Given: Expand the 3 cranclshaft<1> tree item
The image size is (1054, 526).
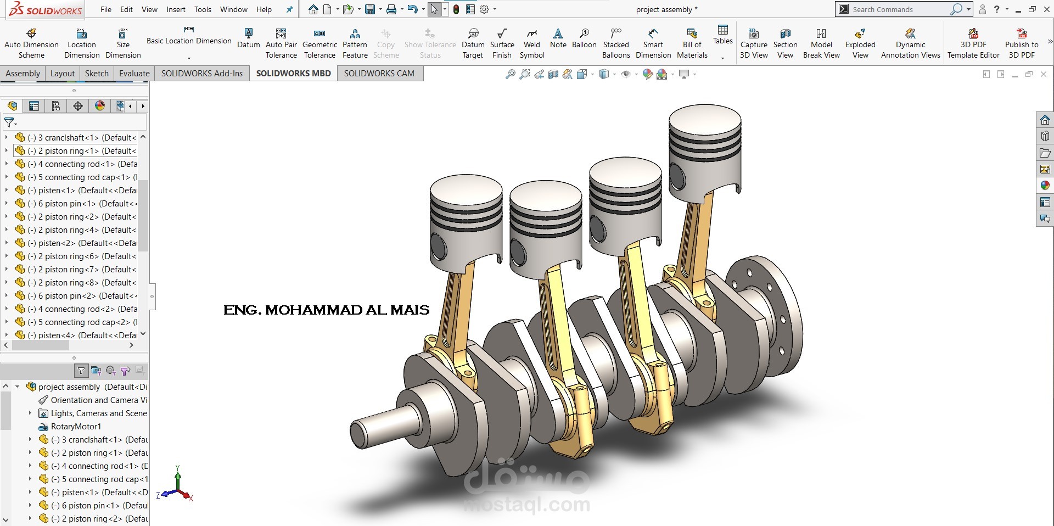Looking at the screenshot, I should click(x=7, y=137).
